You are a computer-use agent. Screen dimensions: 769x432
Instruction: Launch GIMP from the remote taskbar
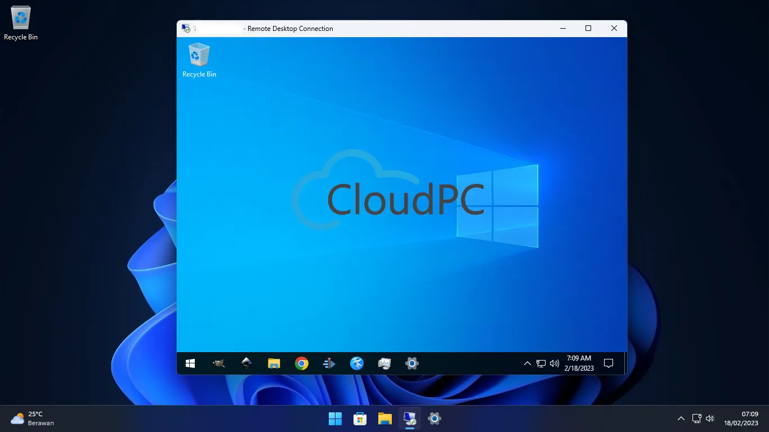218,363
